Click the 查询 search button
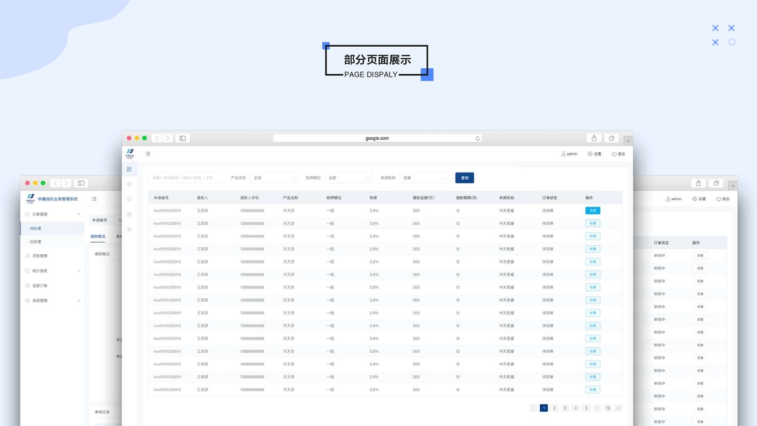The image size is (757, 426). coord(465,177)
